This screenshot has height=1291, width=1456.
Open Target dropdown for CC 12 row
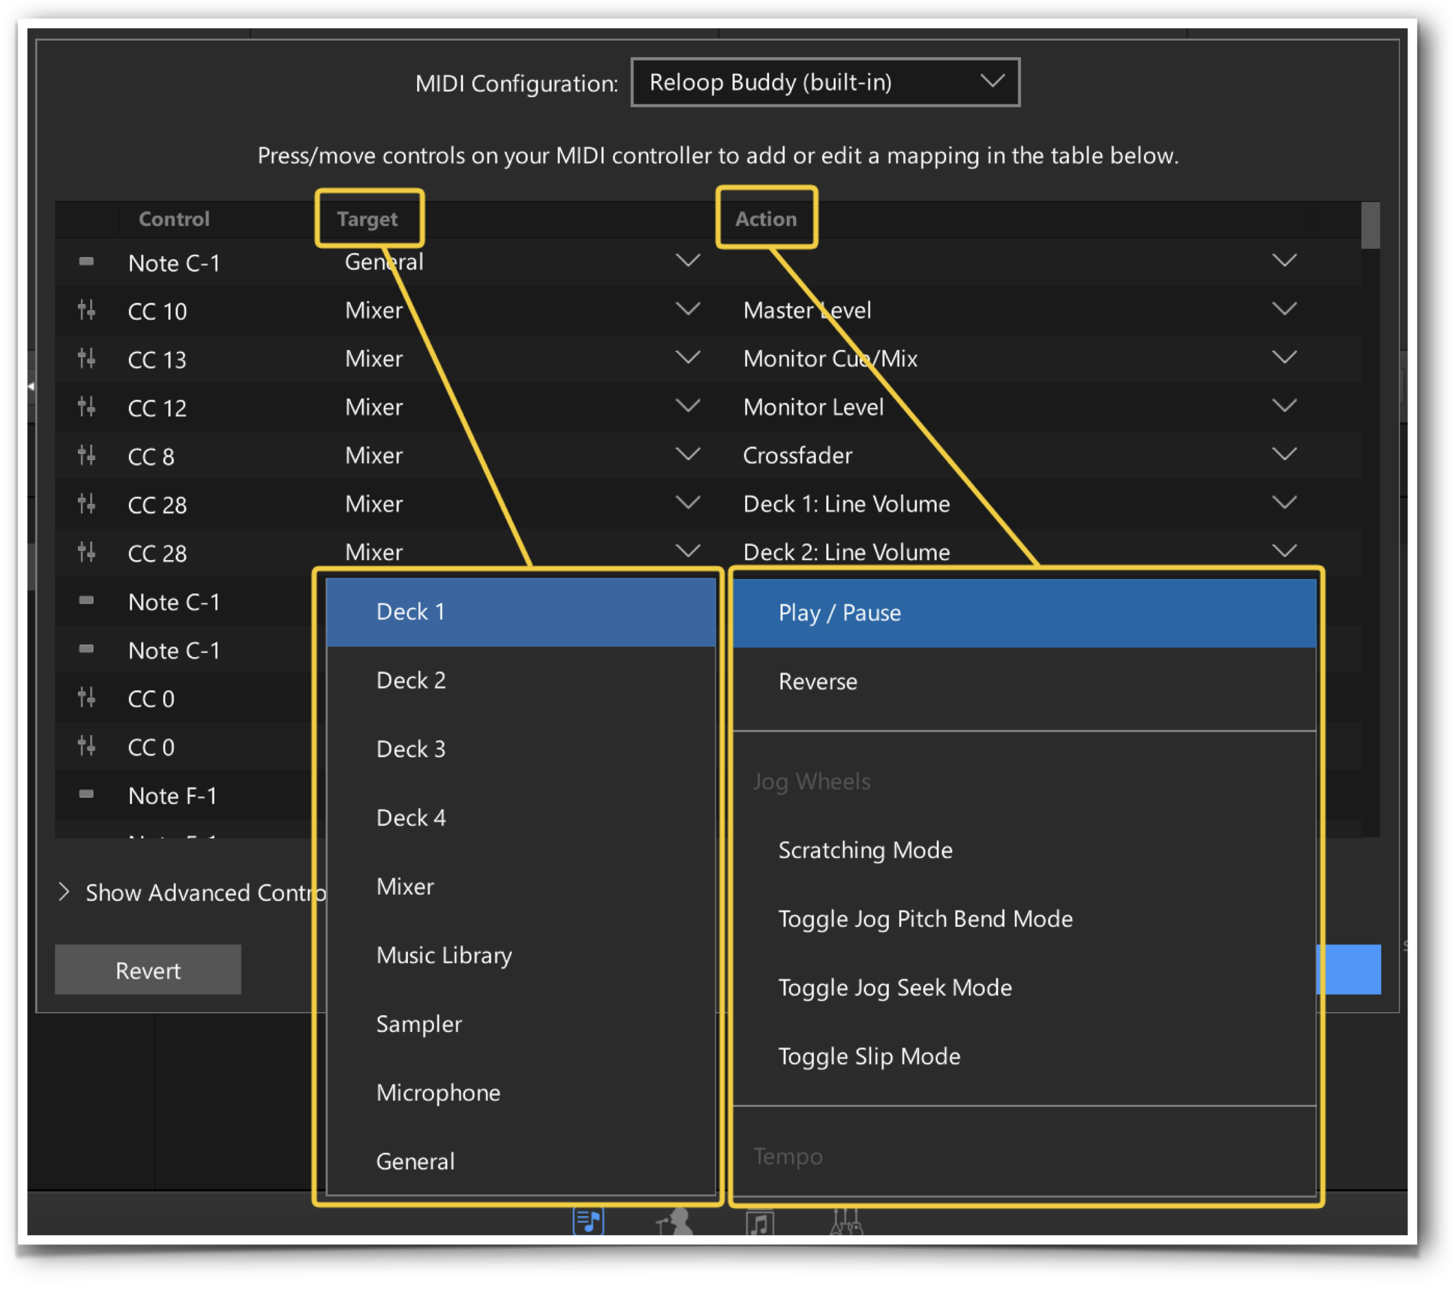(687, 406)
